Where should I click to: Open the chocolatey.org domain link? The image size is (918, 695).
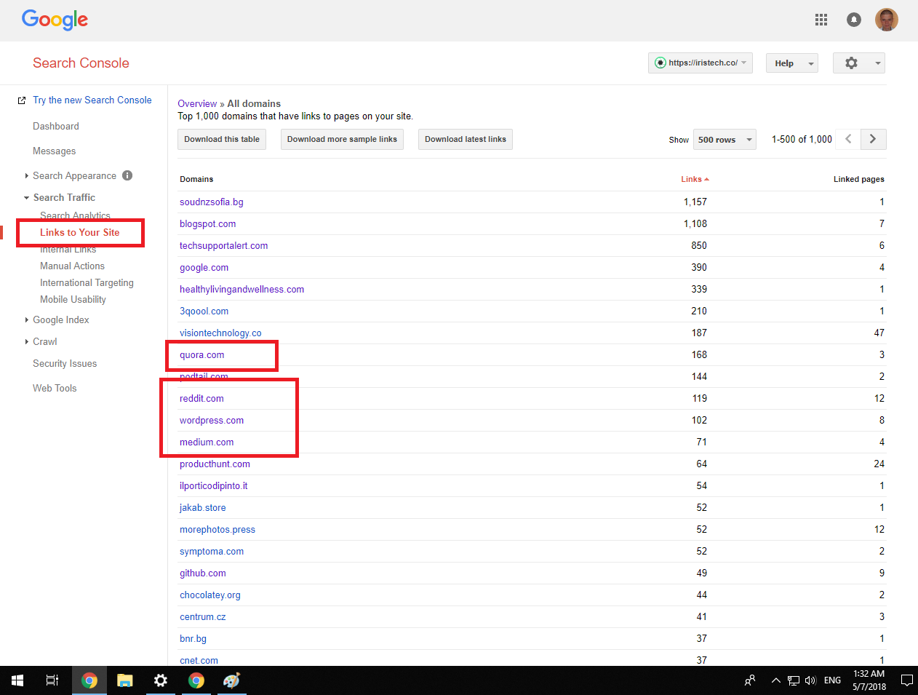point(210,595)
